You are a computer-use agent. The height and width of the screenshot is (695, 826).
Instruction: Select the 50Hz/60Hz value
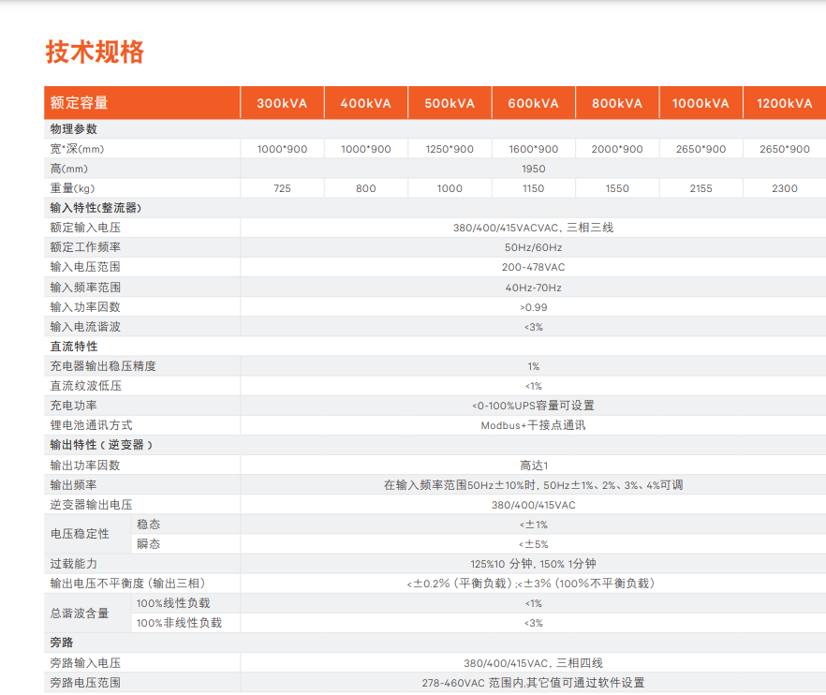tap(533, 247)
